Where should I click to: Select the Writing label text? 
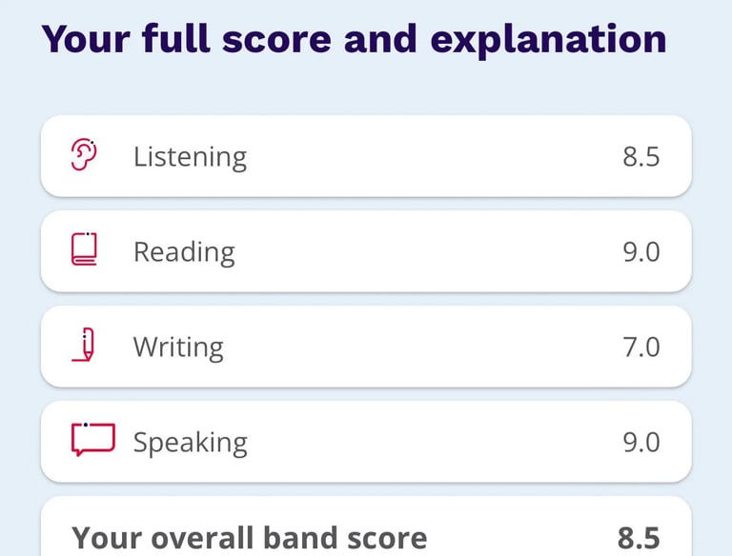178,347
